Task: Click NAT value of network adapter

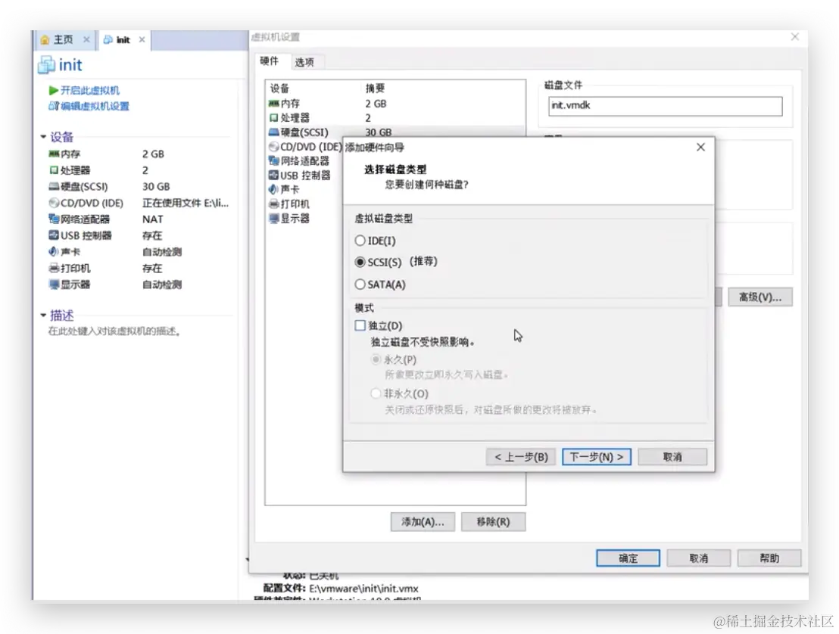Action: pos(153,219)
